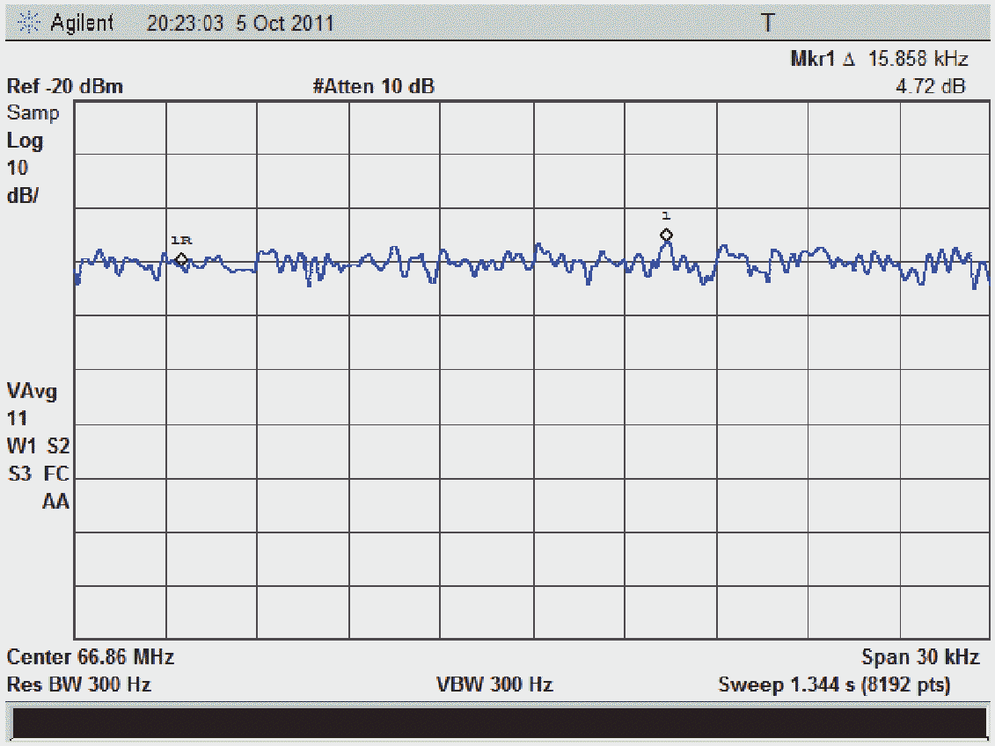Select the Center 66.86 MHz readout

(x=90, y=656)
